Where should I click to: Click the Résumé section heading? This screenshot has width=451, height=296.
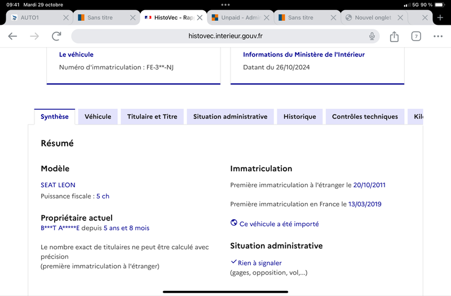(x=58, y=143)
